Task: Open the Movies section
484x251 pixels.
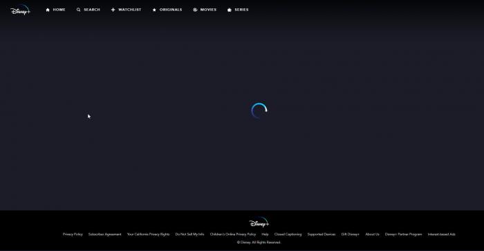Action: pos(205,10)
